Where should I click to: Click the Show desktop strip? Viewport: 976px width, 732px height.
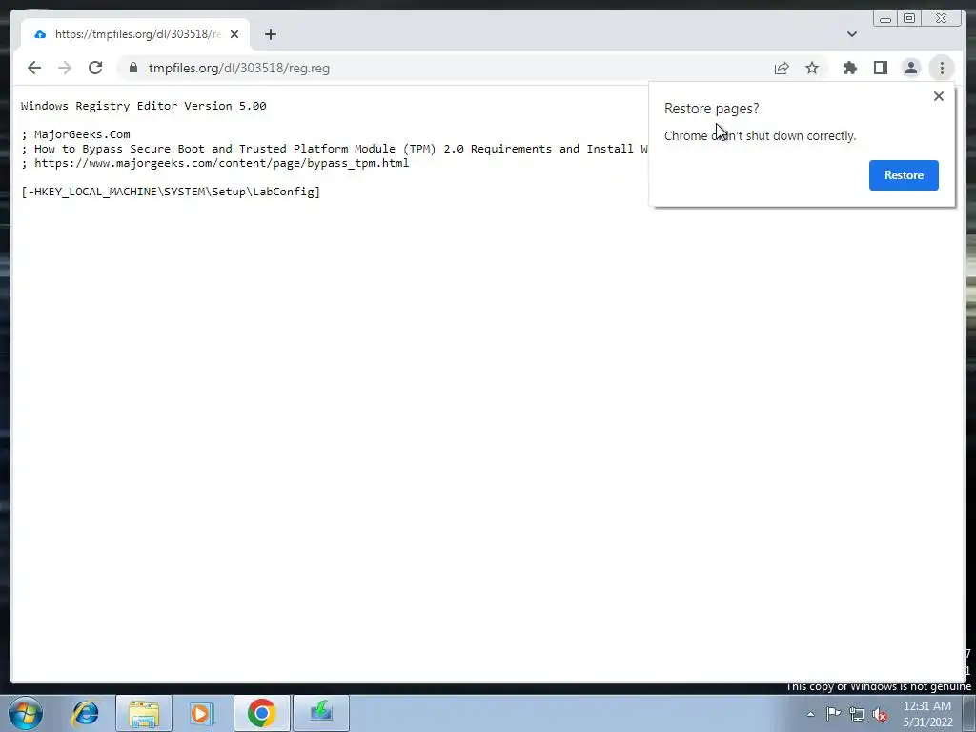pyautogui.click(x=969, y=713)
